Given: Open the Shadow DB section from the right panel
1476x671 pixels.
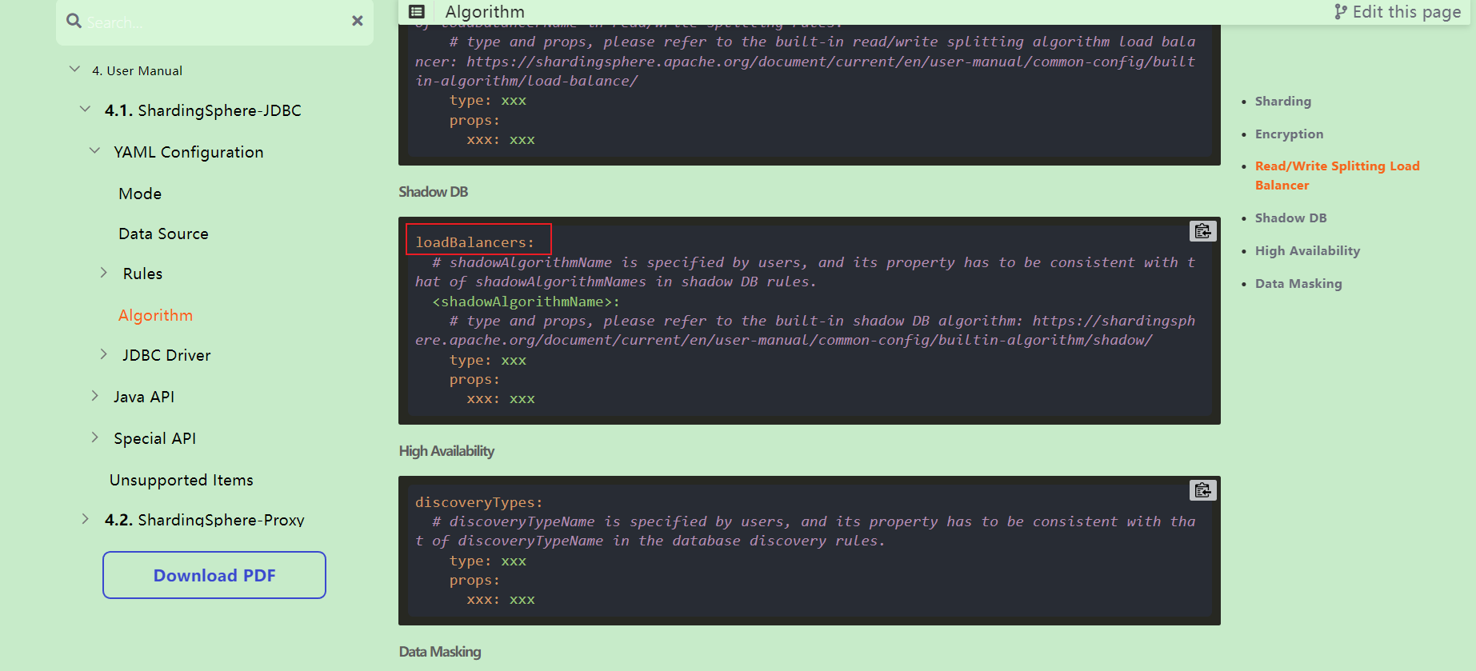Looking at the screenshot, I should coord(1290,217).
